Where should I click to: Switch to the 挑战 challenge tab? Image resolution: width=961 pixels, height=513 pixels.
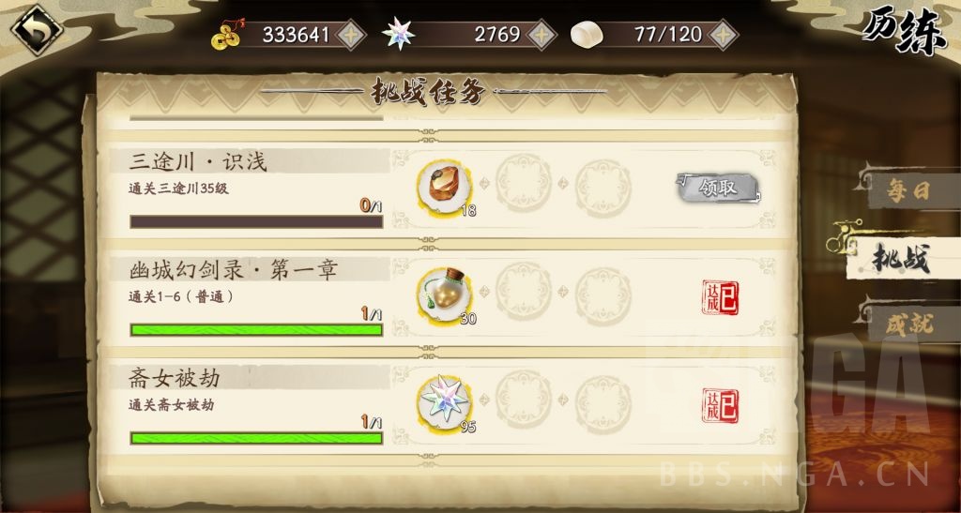coord(901,258)
